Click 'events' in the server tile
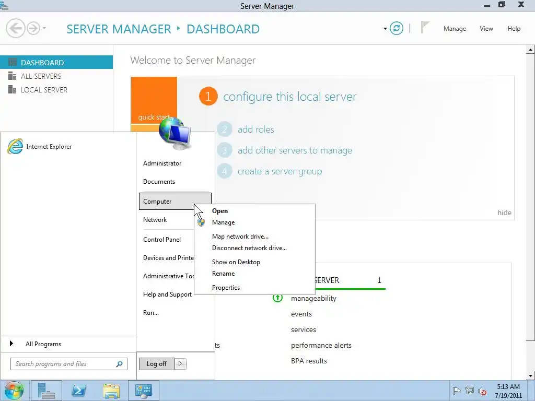Image resolution: width=535 pixels, height=401 pixels. (301, 314)
